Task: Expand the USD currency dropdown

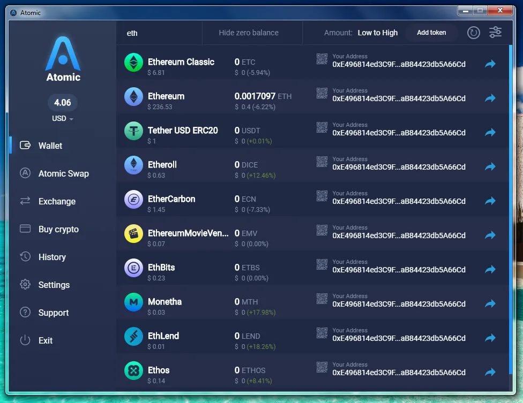Action: [62, 118]
